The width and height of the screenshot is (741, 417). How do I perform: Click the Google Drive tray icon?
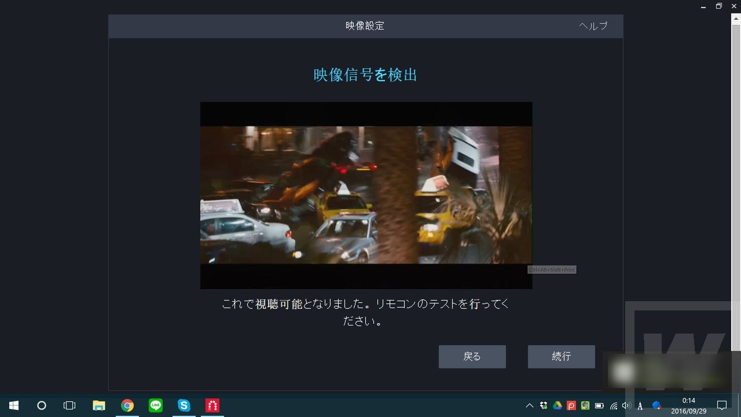pos(557,405)
